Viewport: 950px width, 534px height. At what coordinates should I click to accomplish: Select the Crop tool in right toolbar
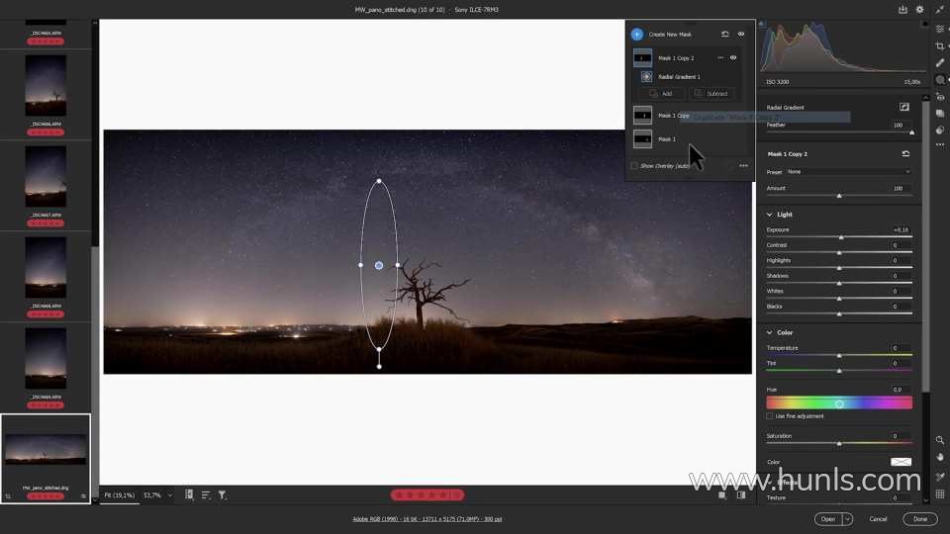pyautogui.click(x=940, y=45)
